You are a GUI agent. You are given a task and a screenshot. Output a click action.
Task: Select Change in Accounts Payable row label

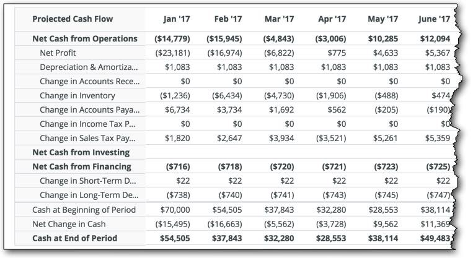pyautogui.click(x=90, y=110)
